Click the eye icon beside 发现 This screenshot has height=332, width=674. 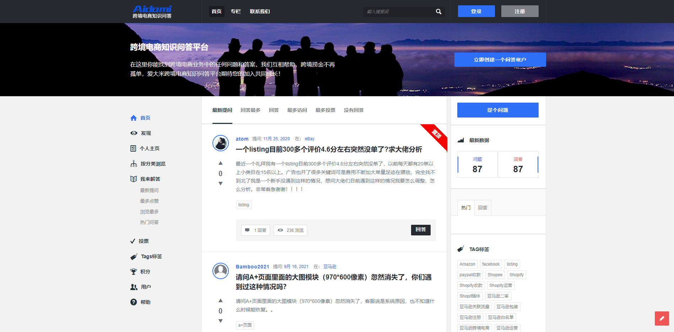(x=134, y=133)
